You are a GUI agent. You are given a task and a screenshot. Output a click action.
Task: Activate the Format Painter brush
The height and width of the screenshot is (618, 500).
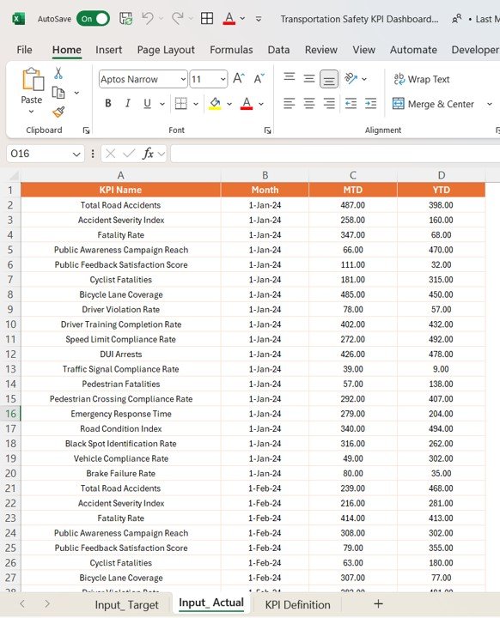58,112
